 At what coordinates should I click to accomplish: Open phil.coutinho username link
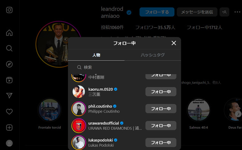click(x=100, y=106)
